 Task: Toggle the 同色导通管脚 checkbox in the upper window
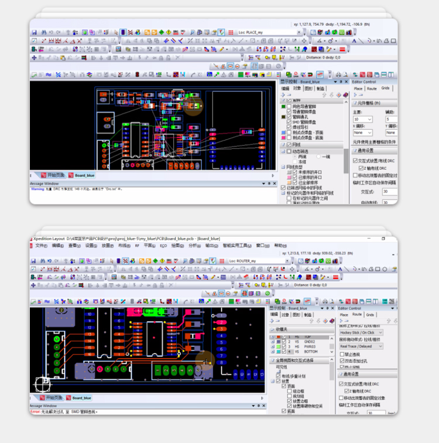coord(289,107)
